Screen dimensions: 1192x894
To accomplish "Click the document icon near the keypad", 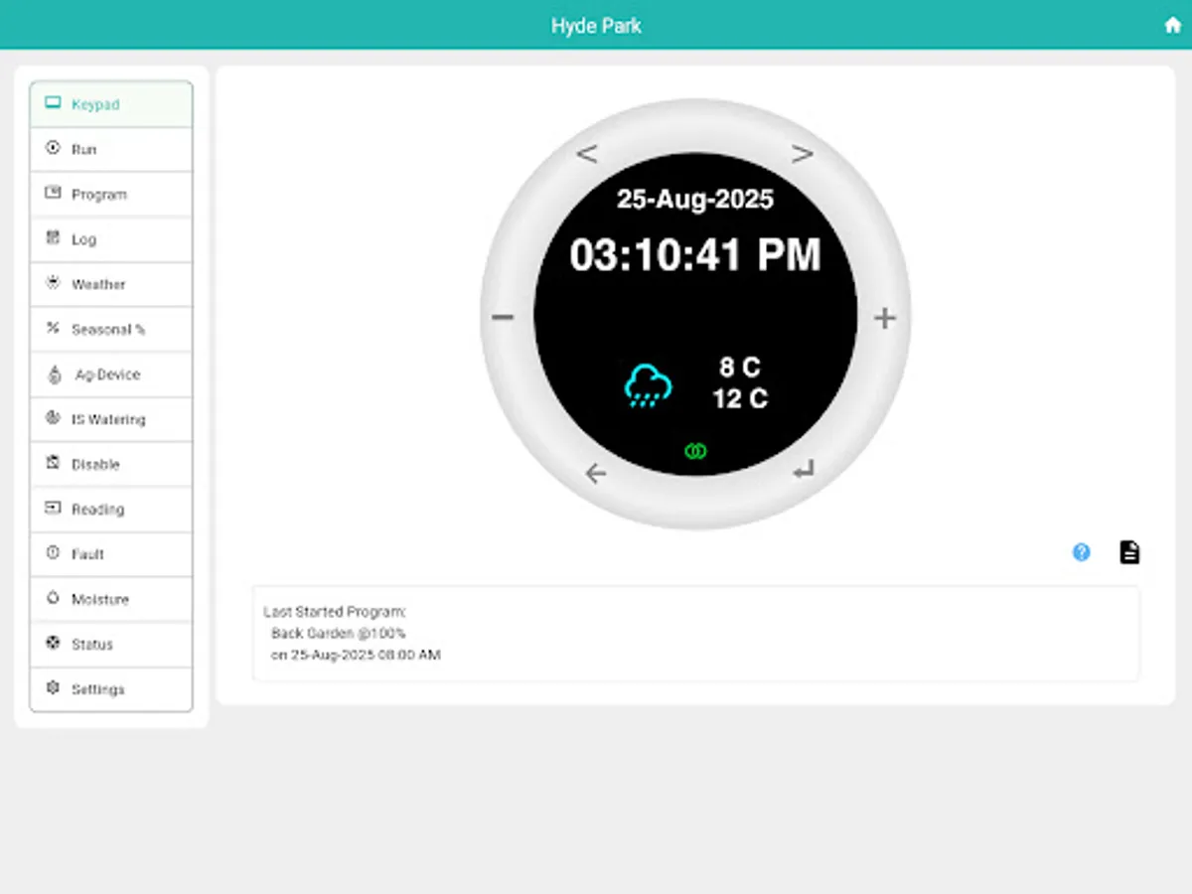I will click(x=1128, y=551).
